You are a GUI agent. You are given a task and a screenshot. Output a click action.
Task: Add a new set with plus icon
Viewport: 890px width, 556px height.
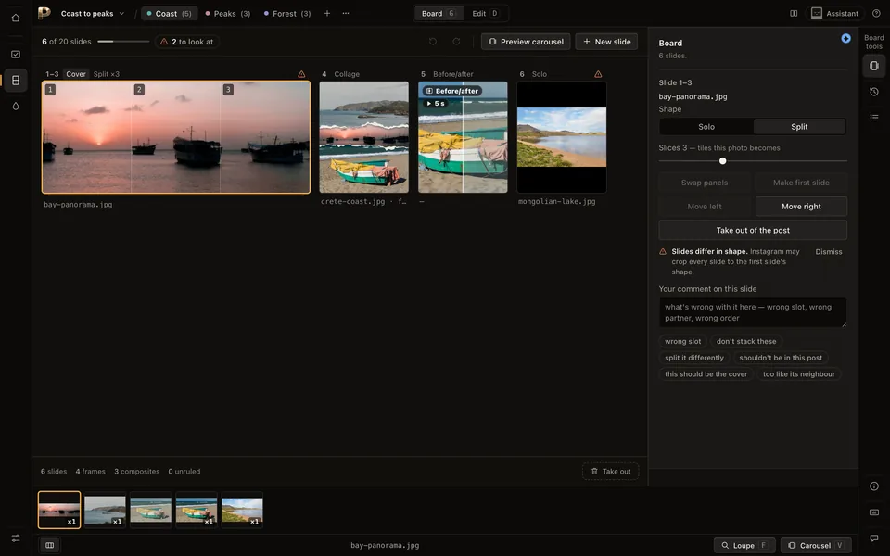(x=327, y=13)
